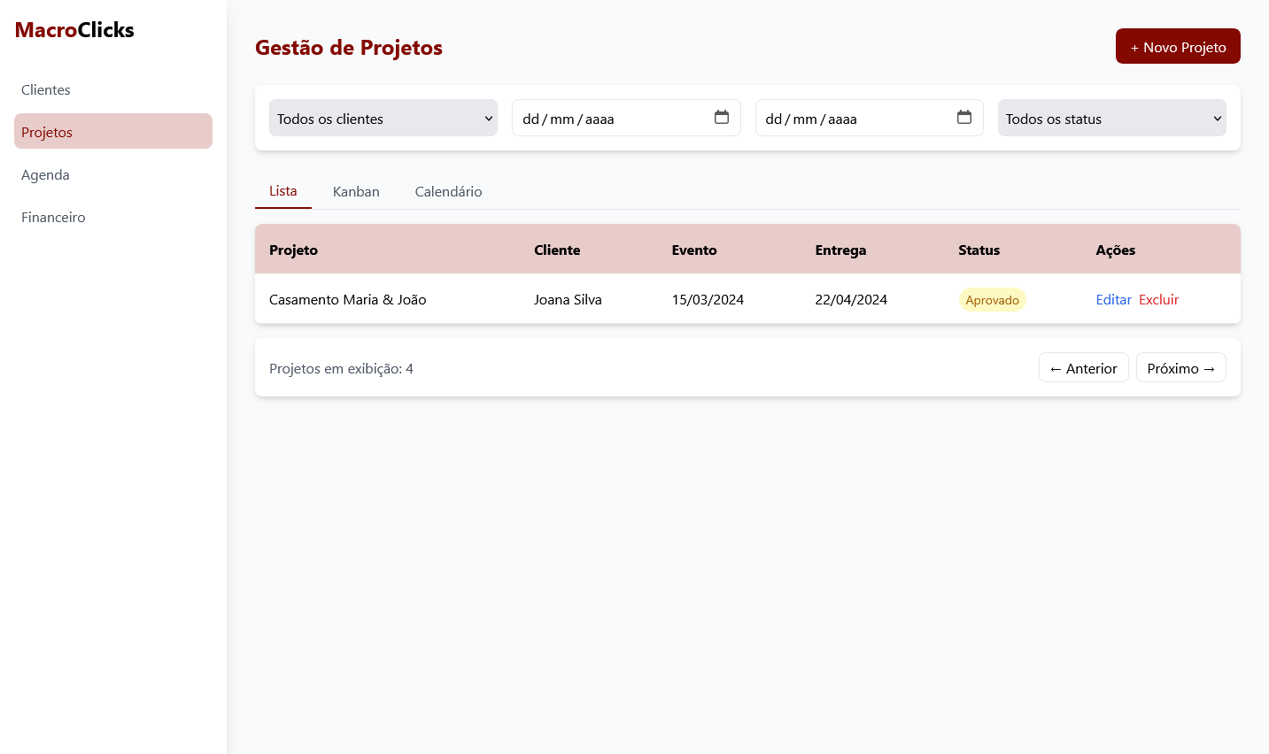Switch to the Kanban tab
The width and height of the screenshot is (1269, 754).
[x=356, y=191]
